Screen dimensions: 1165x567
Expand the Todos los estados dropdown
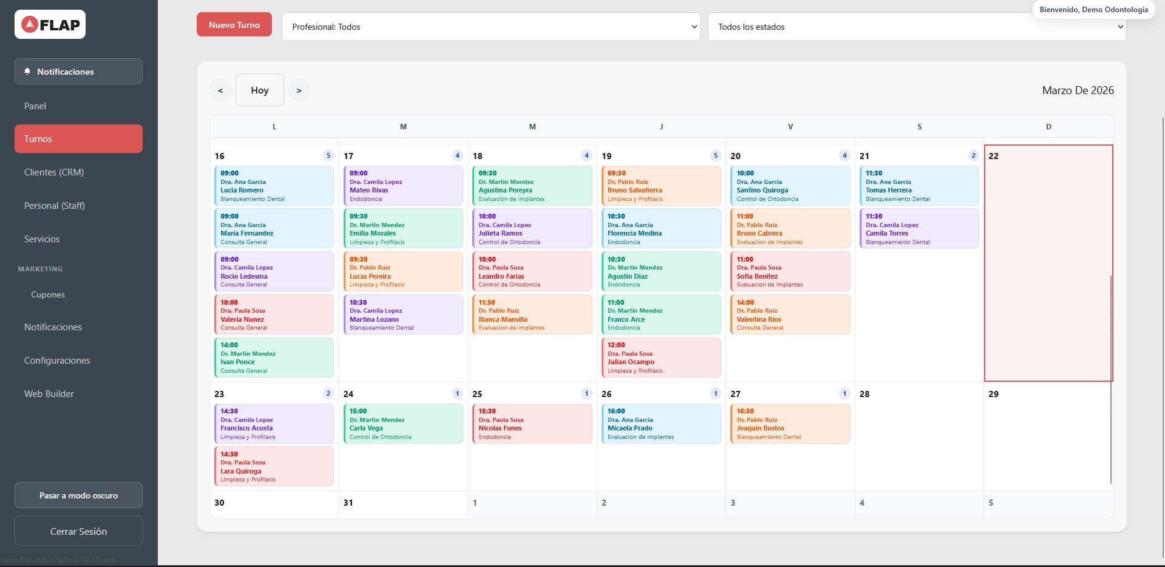pos(917,27)
